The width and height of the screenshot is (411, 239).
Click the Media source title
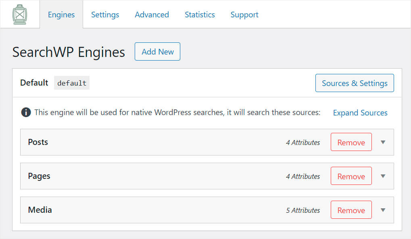[x=40, y=210]
